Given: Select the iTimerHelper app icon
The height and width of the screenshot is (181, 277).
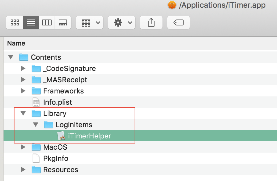Looking at the screenshot, I should [61, 136].
